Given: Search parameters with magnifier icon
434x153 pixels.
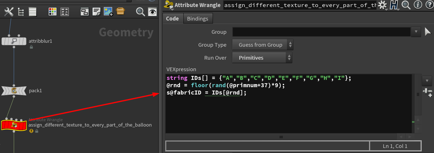Looking at the screenshot, I should click(406, 5).
